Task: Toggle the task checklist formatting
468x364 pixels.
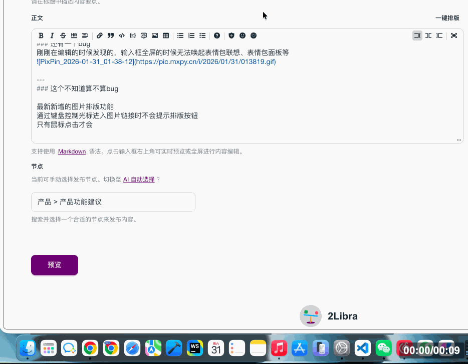Action: click(202, 35)
